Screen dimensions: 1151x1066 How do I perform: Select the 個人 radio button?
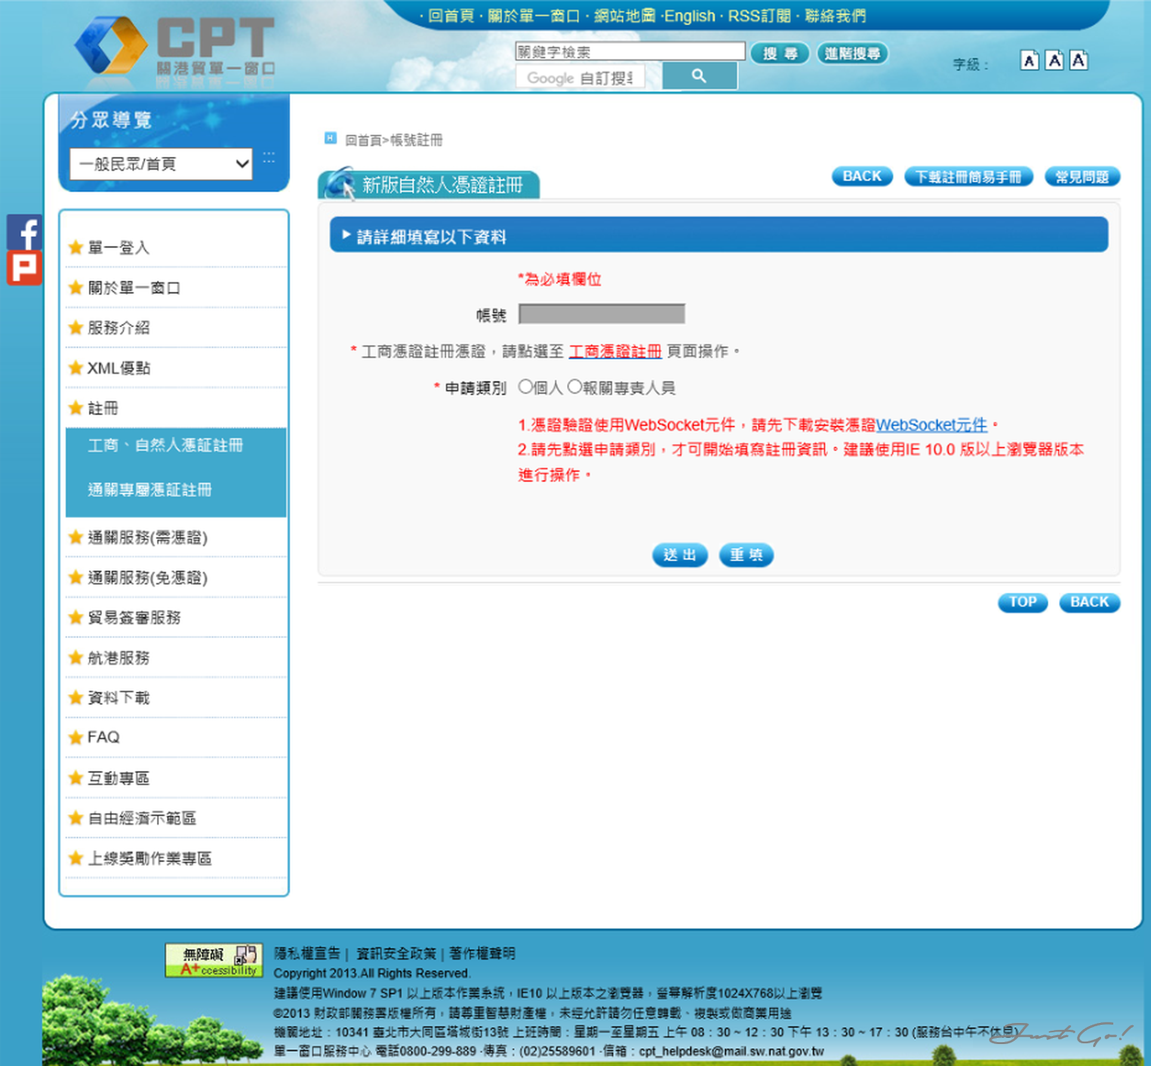coord(525,387)
